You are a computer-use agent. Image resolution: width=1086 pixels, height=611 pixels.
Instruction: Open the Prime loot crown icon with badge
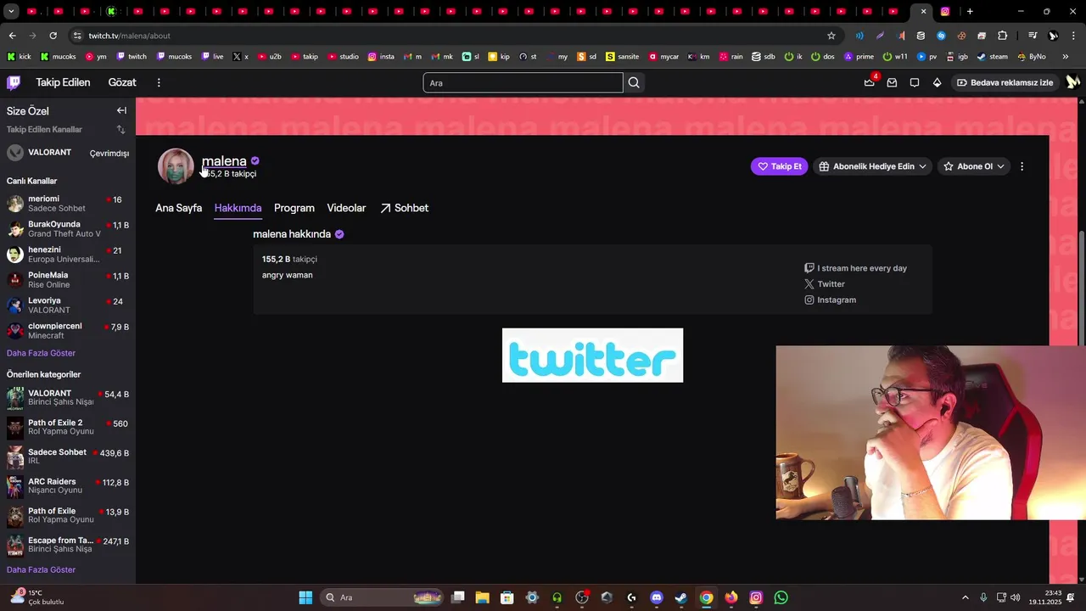pyautogui.click(x=870, y=82)
